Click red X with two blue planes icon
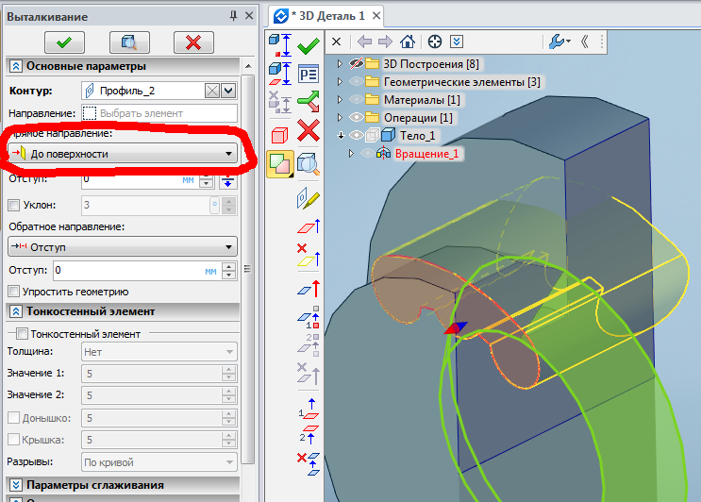Screen dimensions: 701x502 tap(309, 464)
